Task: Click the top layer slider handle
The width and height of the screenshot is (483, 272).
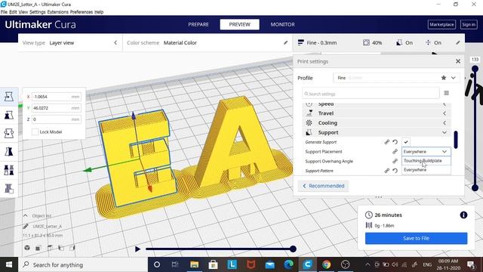Action: pos(475,69)
